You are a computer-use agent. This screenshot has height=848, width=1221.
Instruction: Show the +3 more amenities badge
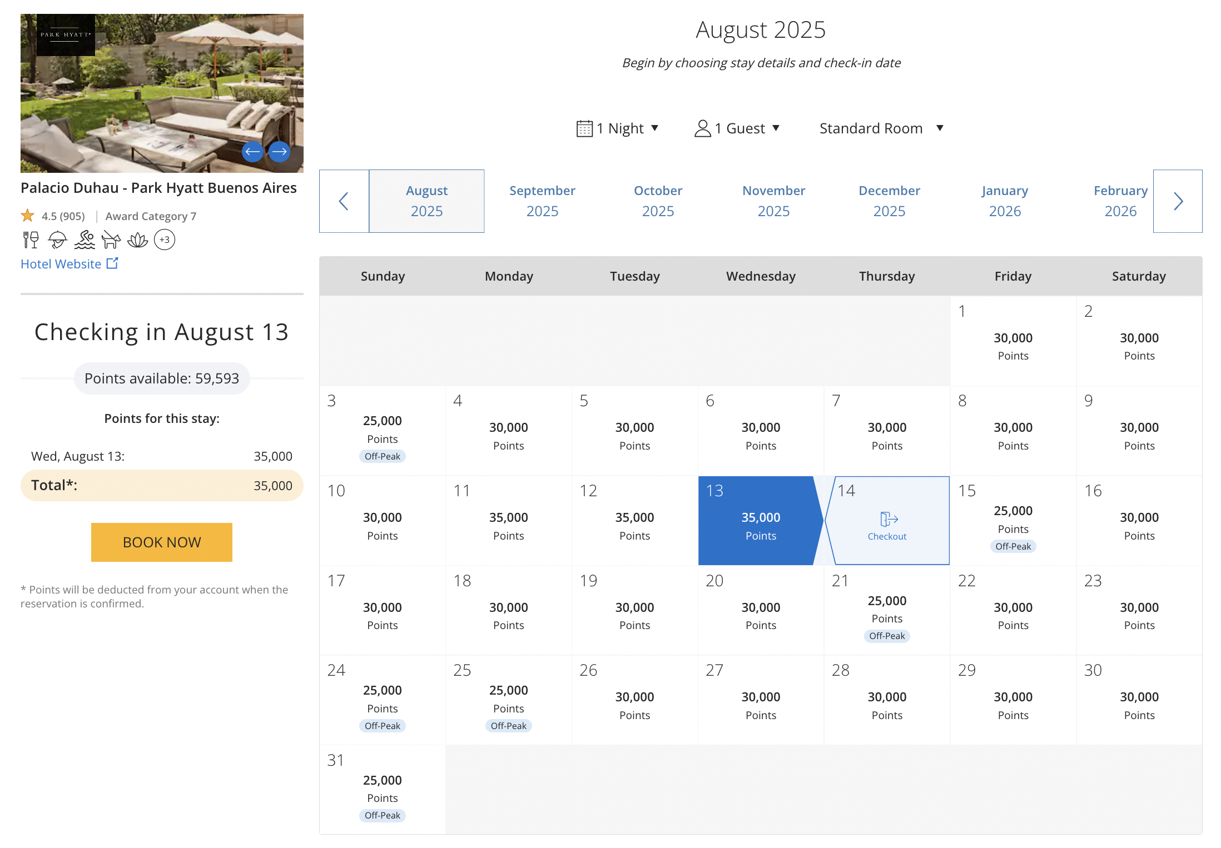tap(165, 240)
